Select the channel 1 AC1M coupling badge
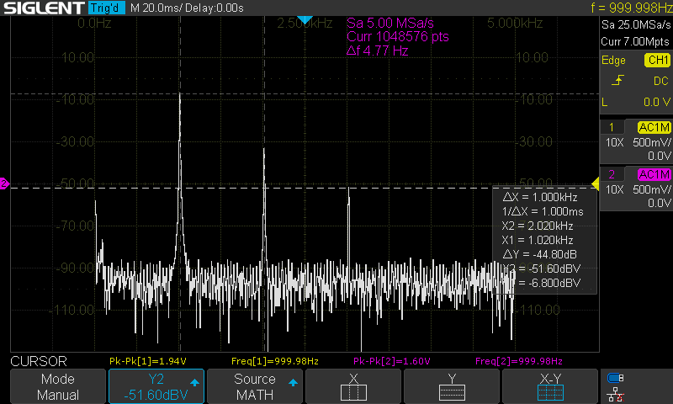Image resolution: width=673 pixels, height=404 pixels. (x=654, y=127)
